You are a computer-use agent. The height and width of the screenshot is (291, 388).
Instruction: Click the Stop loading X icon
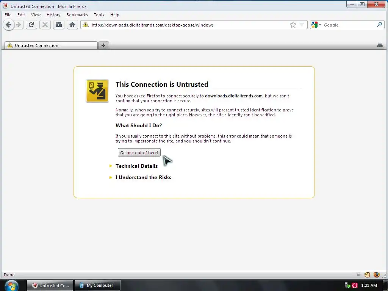point(45,25)
